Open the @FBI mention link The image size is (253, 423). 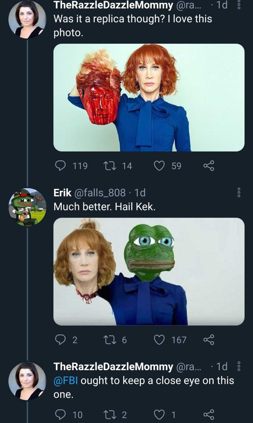[x=66, y=380]
